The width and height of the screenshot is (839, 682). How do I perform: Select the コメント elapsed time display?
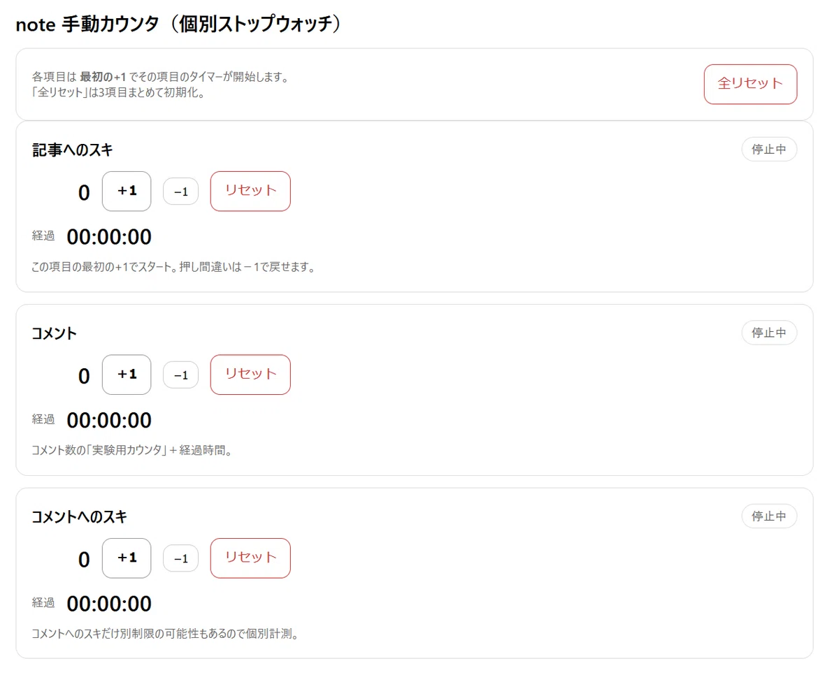coord(109,421)
